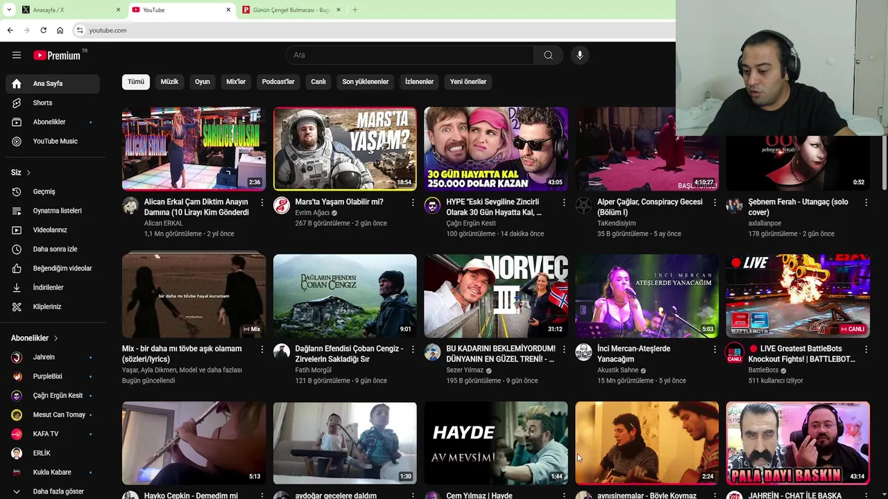Open the hamburger guide menu icon

(x=17, y=55)
